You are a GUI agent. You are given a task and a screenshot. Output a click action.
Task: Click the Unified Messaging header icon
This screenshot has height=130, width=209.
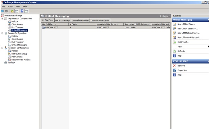pos(42,16)
